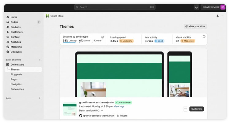Click the Themes page heading
This screenshot has width=230, height=123.
(x=67, y=26)
